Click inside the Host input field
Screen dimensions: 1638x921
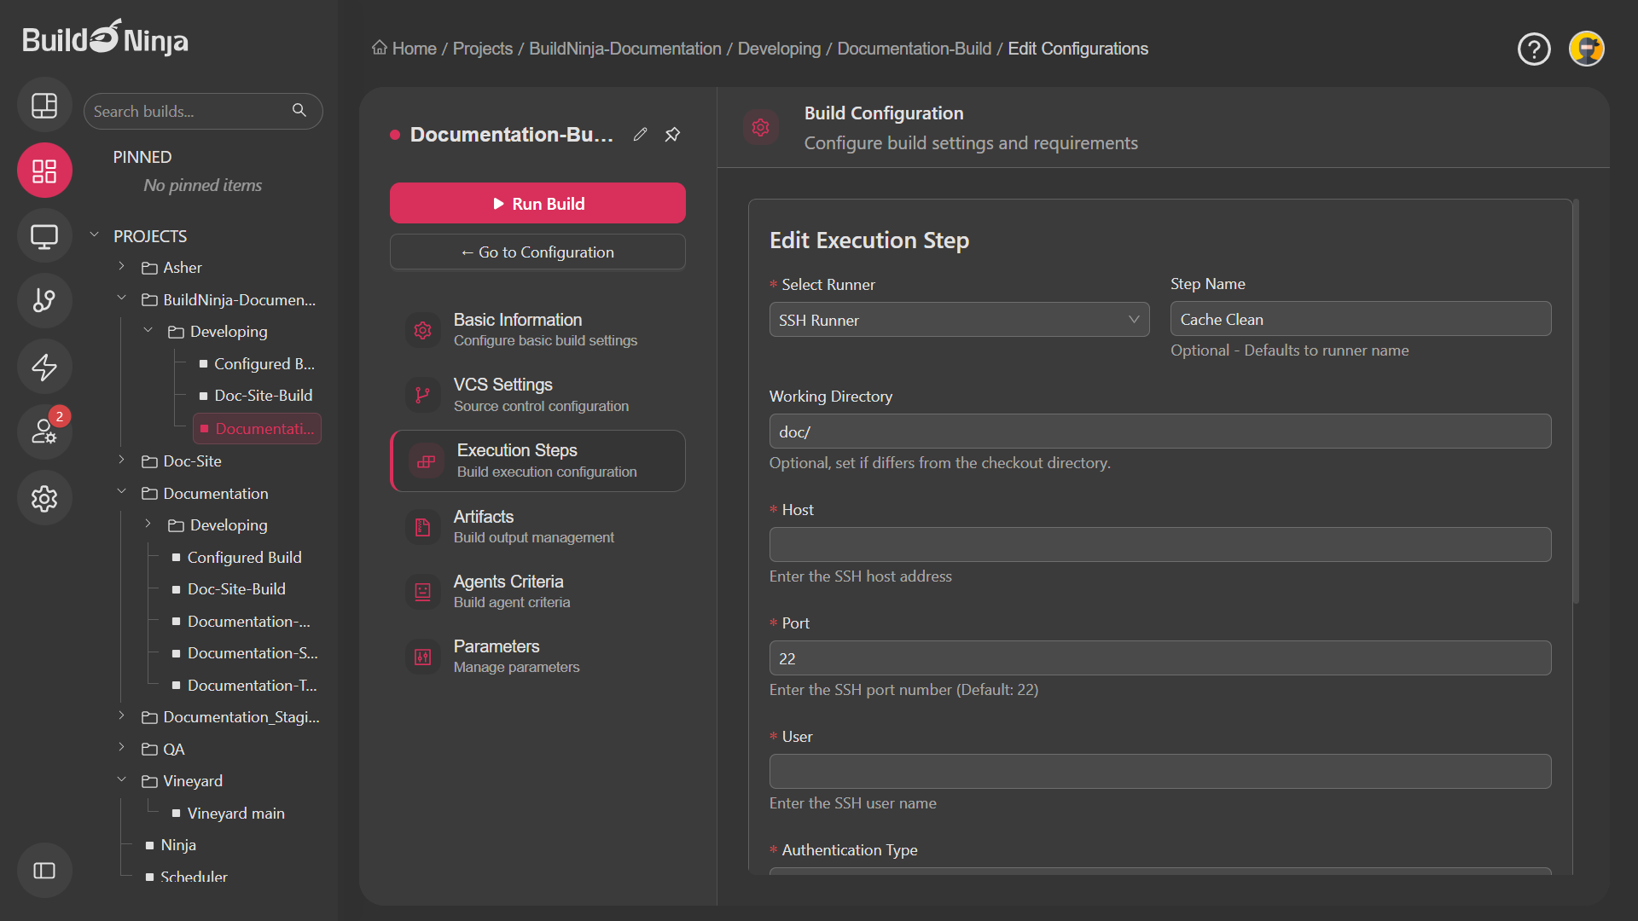click(x=1159, y=544)
